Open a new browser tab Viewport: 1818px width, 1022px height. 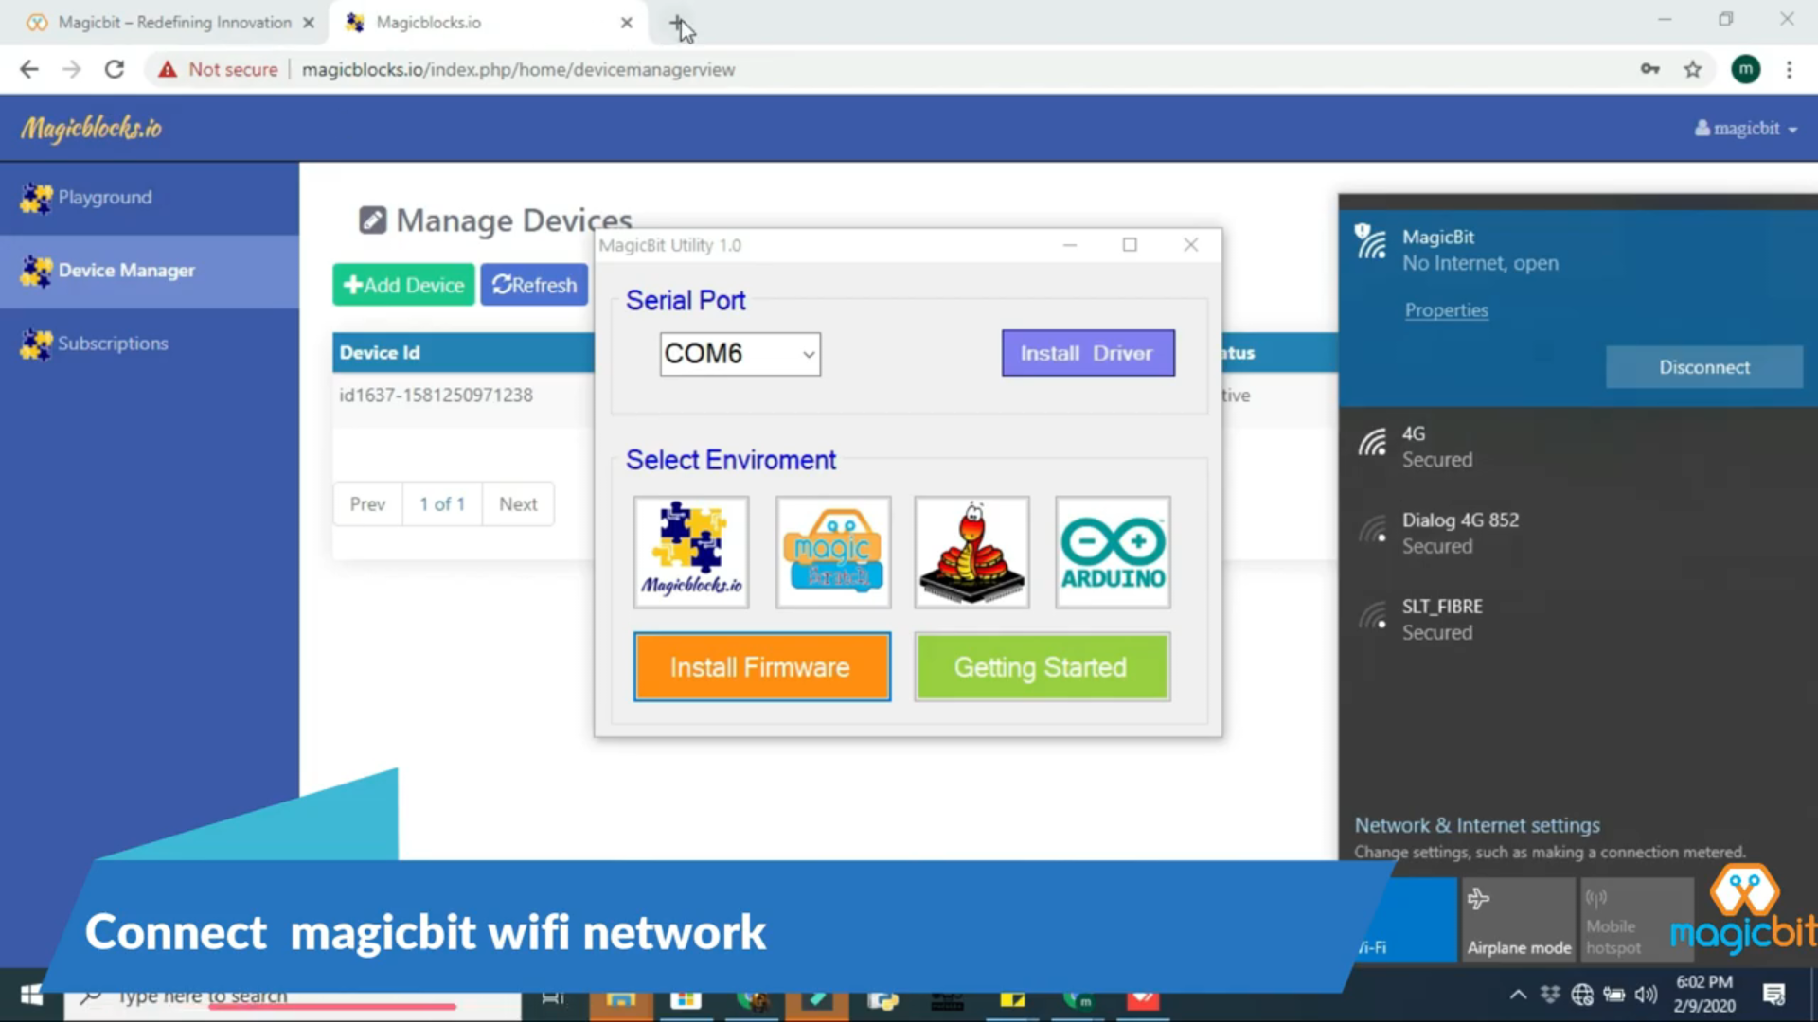tap(678, 23)
